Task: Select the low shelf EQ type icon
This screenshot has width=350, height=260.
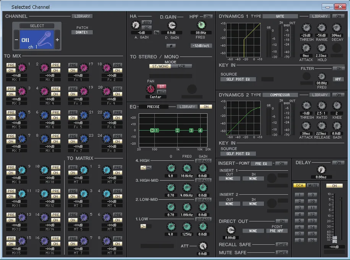Action: (143, 226)
